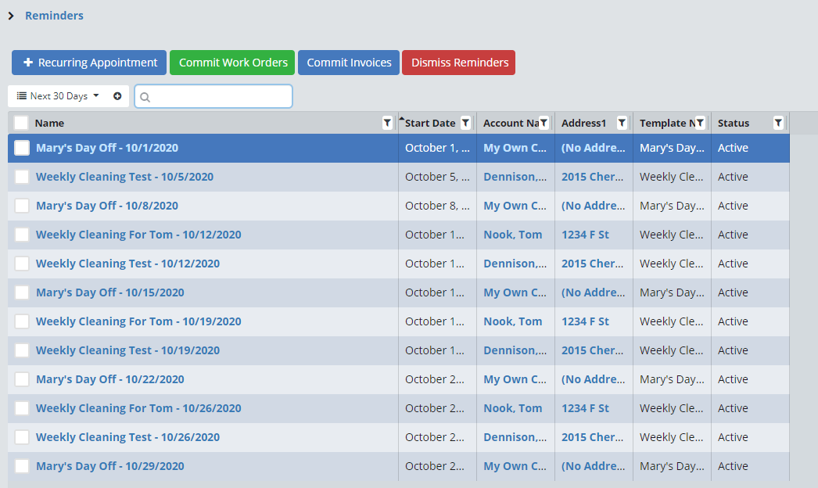The image size is (818, 488).
Task: Sort by the Name column header
Action: click(x=50, y=123)
